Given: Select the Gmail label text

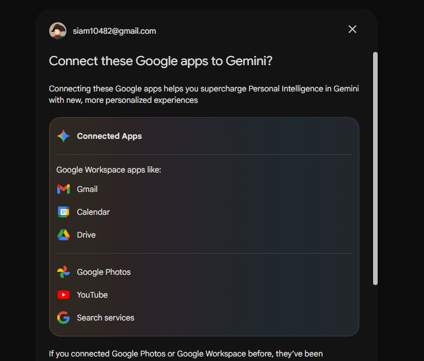Looking at the screenshot, I should tap(87, 189).
